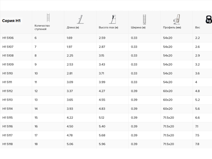212x159 pixels.
Task: Click the 60x20 profile for H1 5112
Action: coord(168,91)
